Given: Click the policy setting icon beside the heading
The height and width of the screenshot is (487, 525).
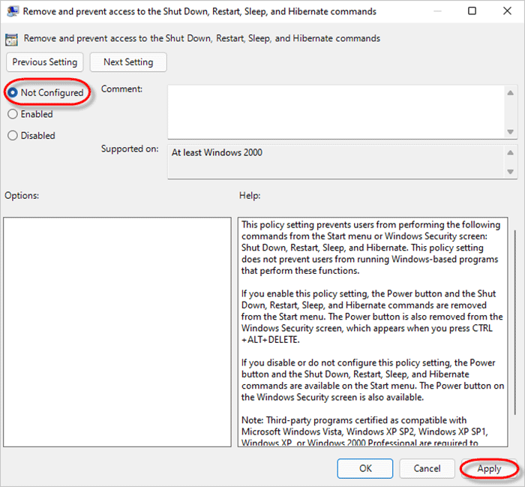Looking at the screenshot, I should (x=11, y=40).
